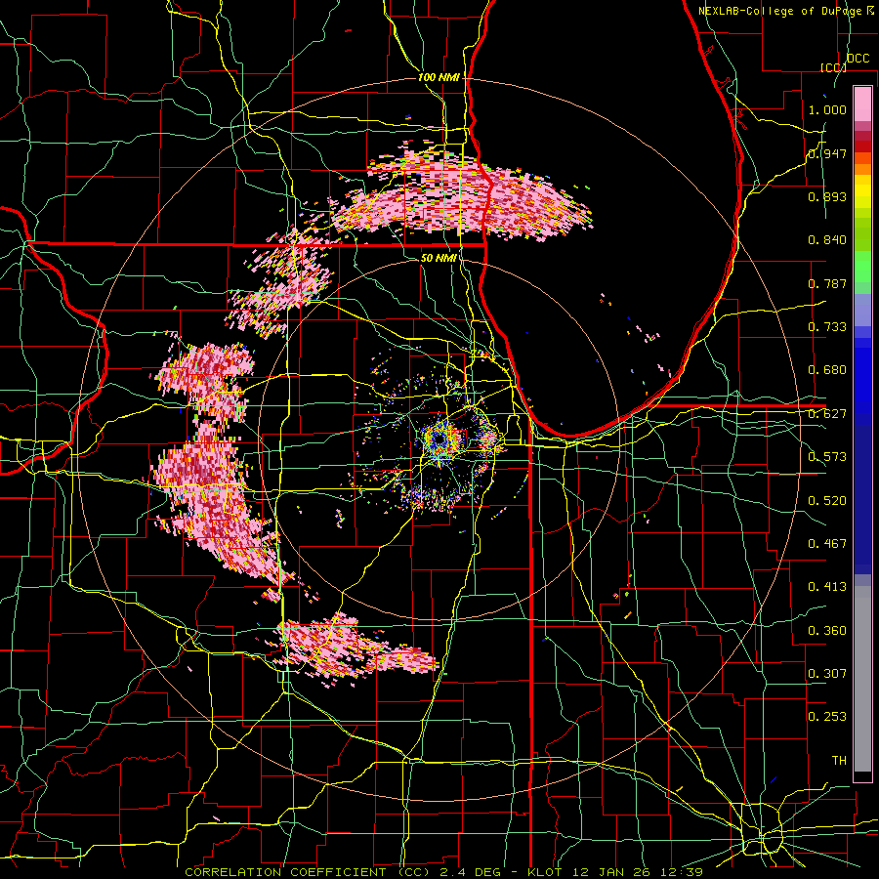The image size is (879, 879).
Task: Click the DCC label above color scale
Action: pyautogui.click(x=858, y=59)
